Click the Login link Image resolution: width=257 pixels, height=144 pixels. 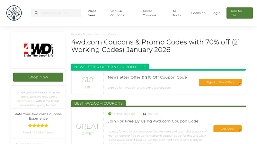click(216, 13)
